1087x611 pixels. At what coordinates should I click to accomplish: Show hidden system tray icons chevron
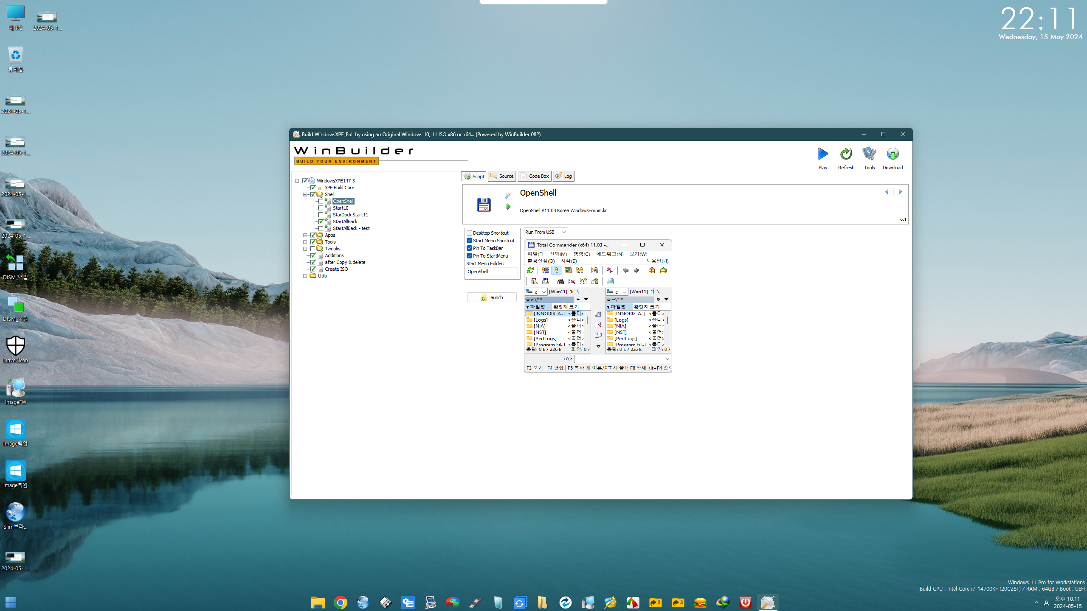point(1036,603)
